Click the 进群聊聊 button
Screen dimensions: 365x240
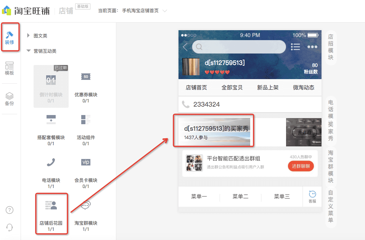pos(301,166)
